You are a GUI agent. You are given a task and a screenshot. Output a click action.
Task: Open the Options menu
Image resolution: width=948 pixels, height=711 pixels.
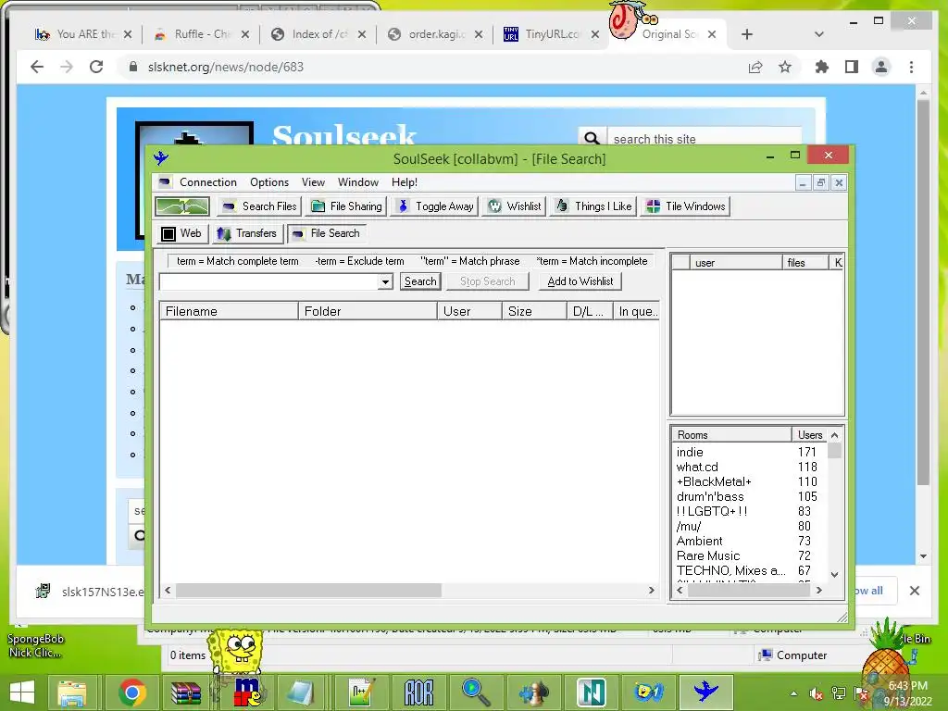click(269, 182)
